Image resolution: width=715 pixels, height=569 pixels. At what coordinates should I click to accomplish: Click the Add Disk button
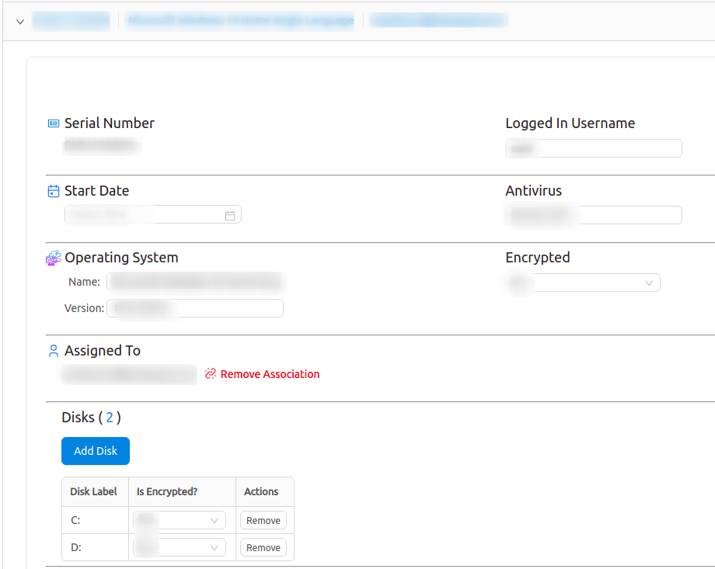coord(96,451)
